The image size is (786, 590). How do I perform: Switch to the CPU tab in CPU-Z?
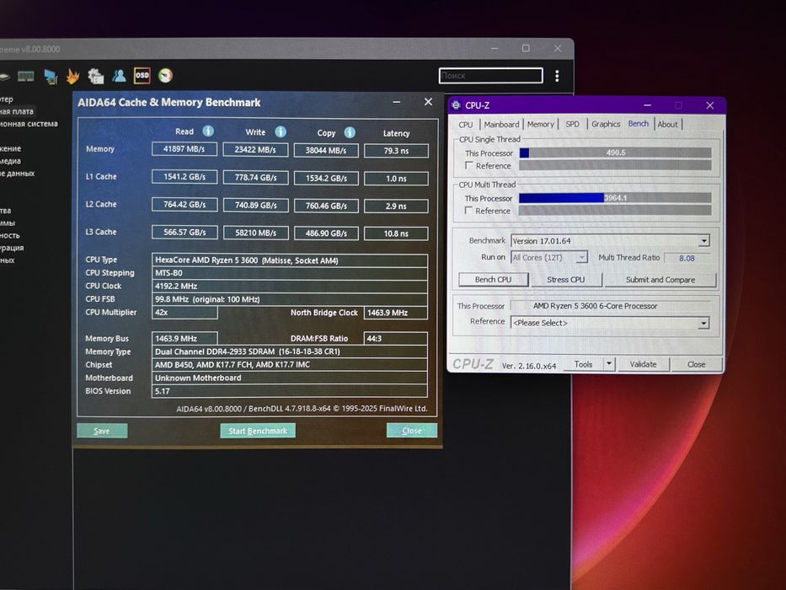(466, 125)
